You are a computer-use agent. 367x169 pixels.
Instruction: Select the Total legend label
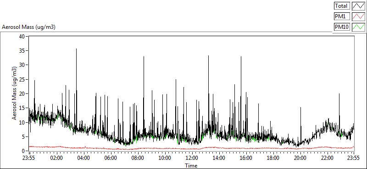(x=342, y=5)
